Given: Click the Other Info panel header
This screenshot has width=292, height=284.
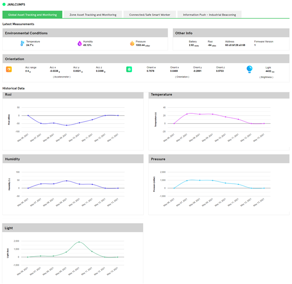Looking at the screenshot, I should click(x=231, y=33).
